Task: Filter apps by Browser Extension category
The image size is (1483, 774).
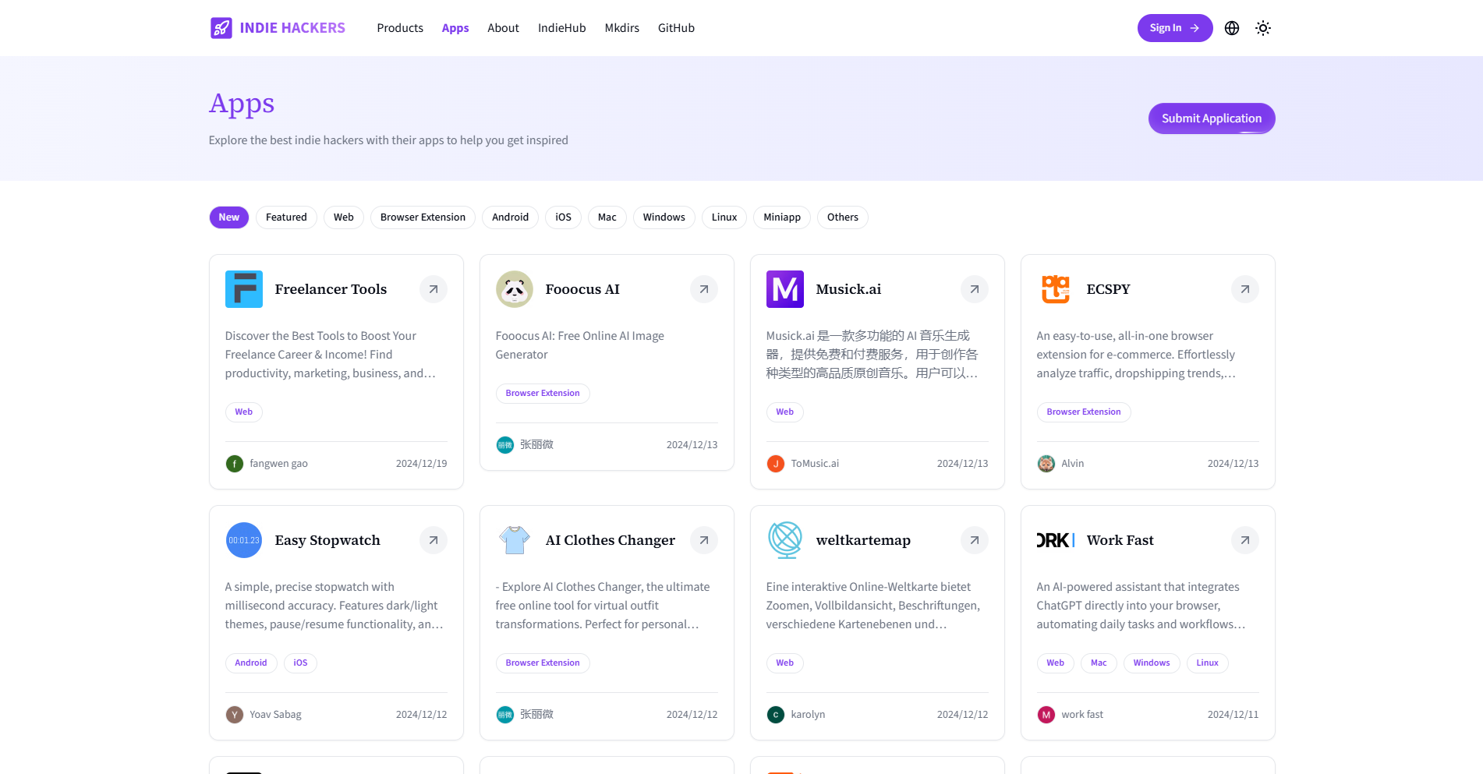Action: [x=423, y=217]
